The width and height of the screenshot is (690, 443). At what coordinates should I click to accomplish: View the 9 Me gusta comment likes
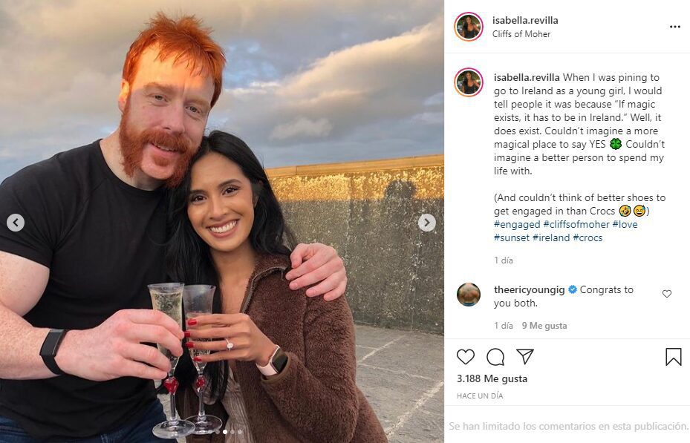544,326
